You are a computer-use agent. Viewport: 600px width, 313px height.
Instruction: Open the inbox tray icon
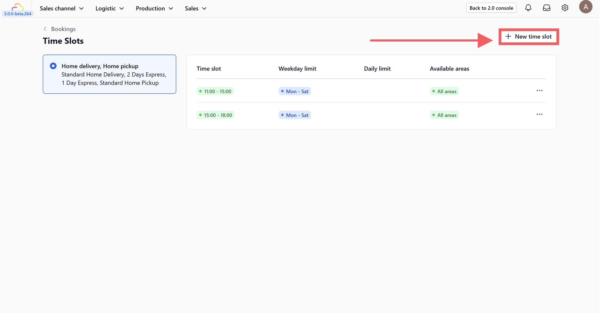(546, 8)
